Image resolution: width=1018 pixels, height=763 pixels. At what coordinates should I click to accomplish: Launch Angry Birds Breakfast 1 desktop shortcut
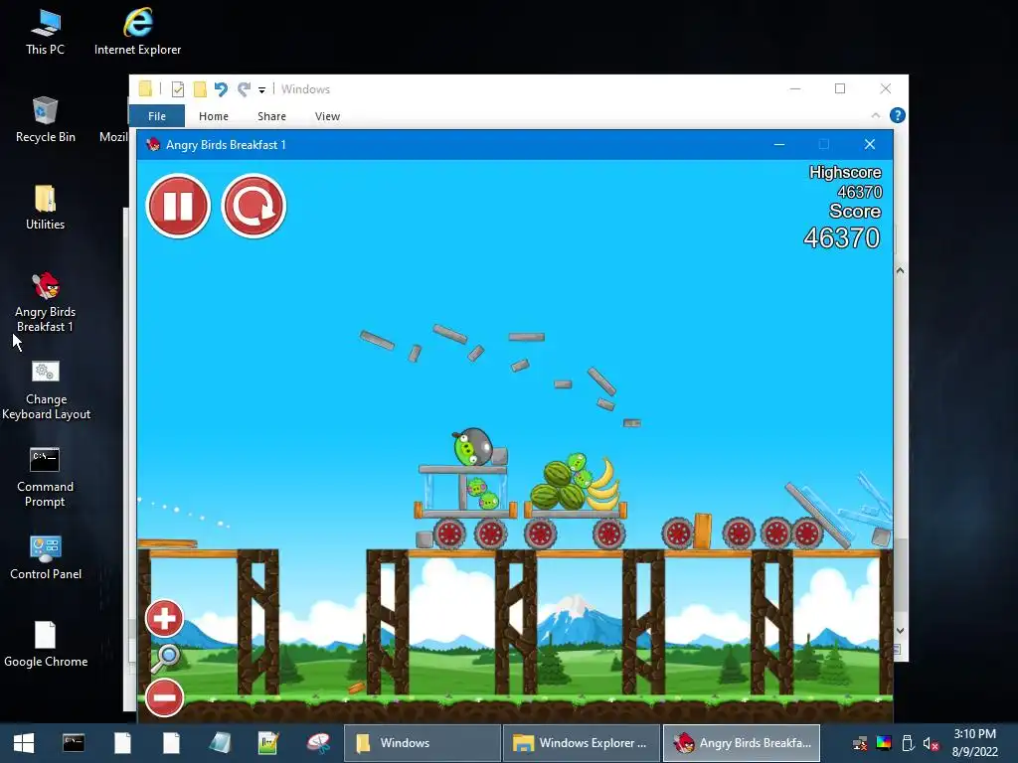(x=46, y=302)
